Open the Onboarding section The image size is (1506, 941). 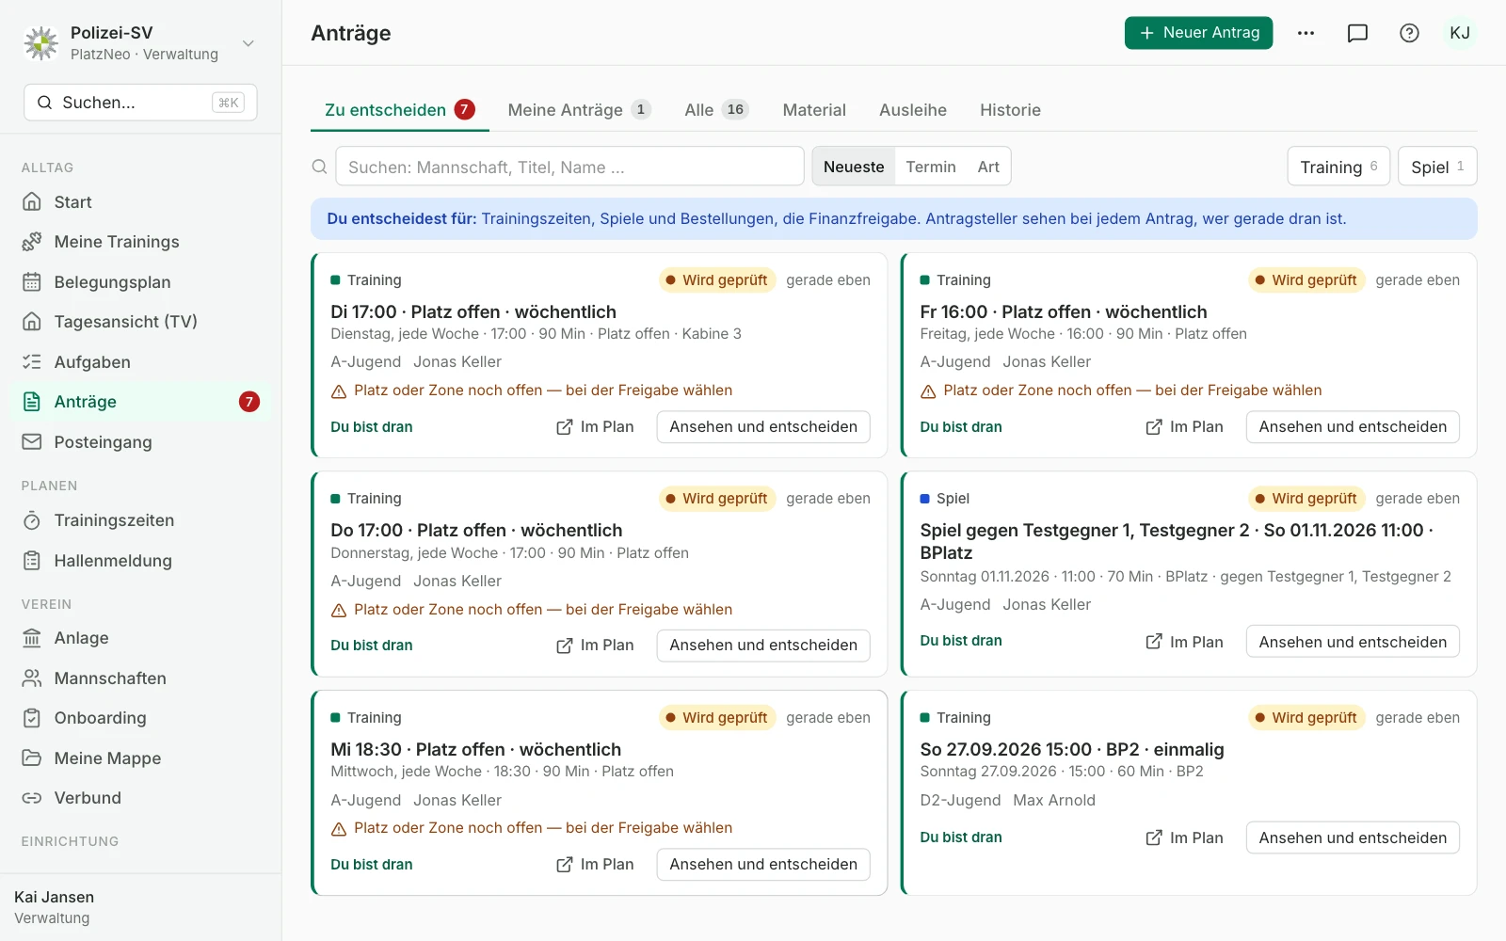[140, 718]
